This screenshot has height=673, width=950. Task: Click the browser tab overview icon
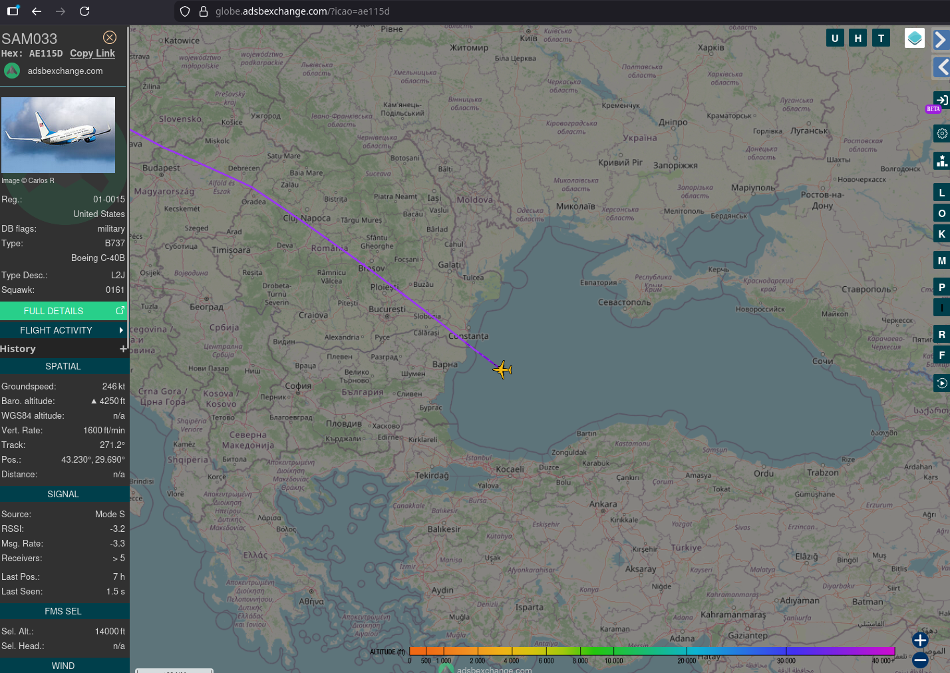click(x=13, y=11)
